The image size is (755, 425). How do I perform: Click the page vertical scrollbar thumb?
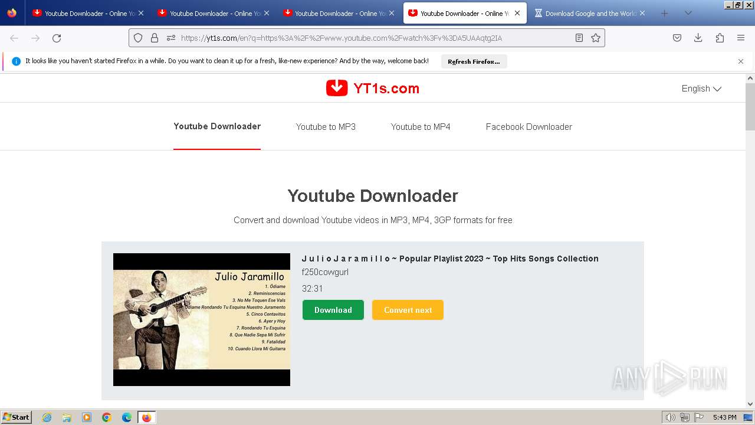(750, 106)
